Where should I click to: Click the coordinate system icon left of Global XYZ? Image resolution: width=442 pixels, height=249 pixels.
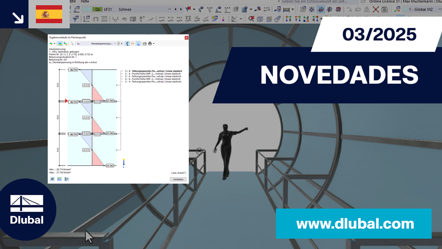[x=398, y=10]
